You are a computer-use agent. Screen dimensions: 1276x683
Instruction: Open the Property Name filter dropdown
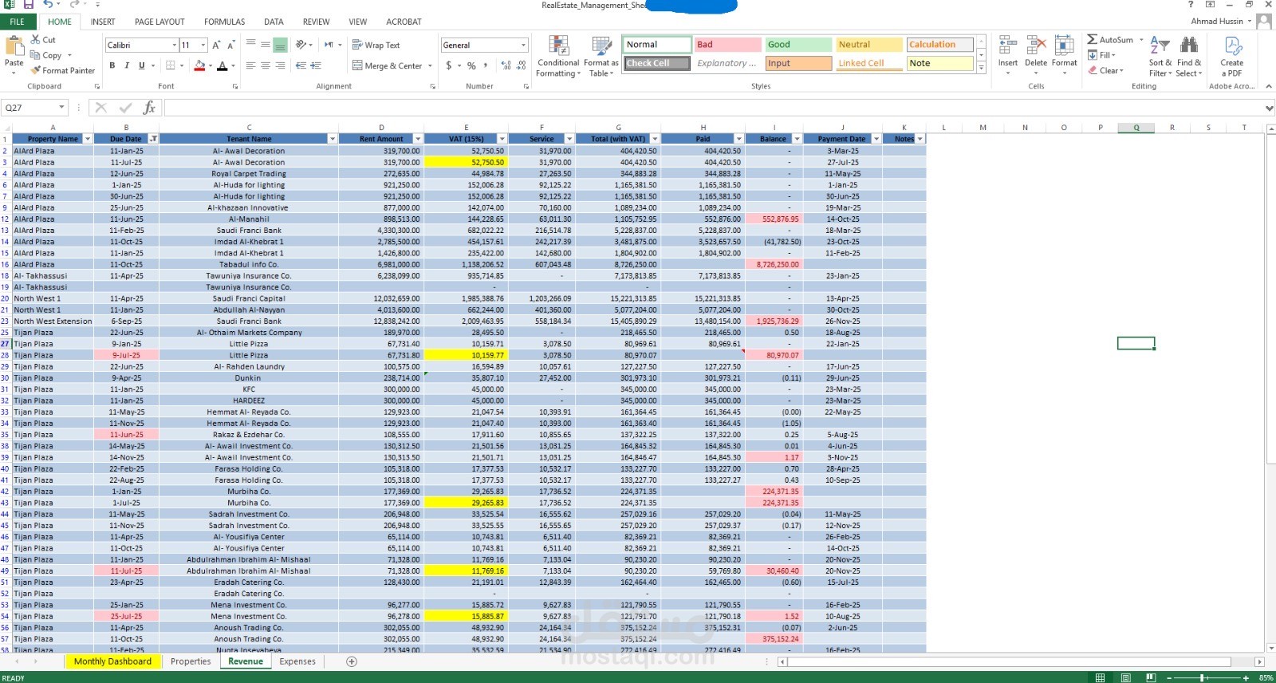pyautogui.click(x=88, y=139)
